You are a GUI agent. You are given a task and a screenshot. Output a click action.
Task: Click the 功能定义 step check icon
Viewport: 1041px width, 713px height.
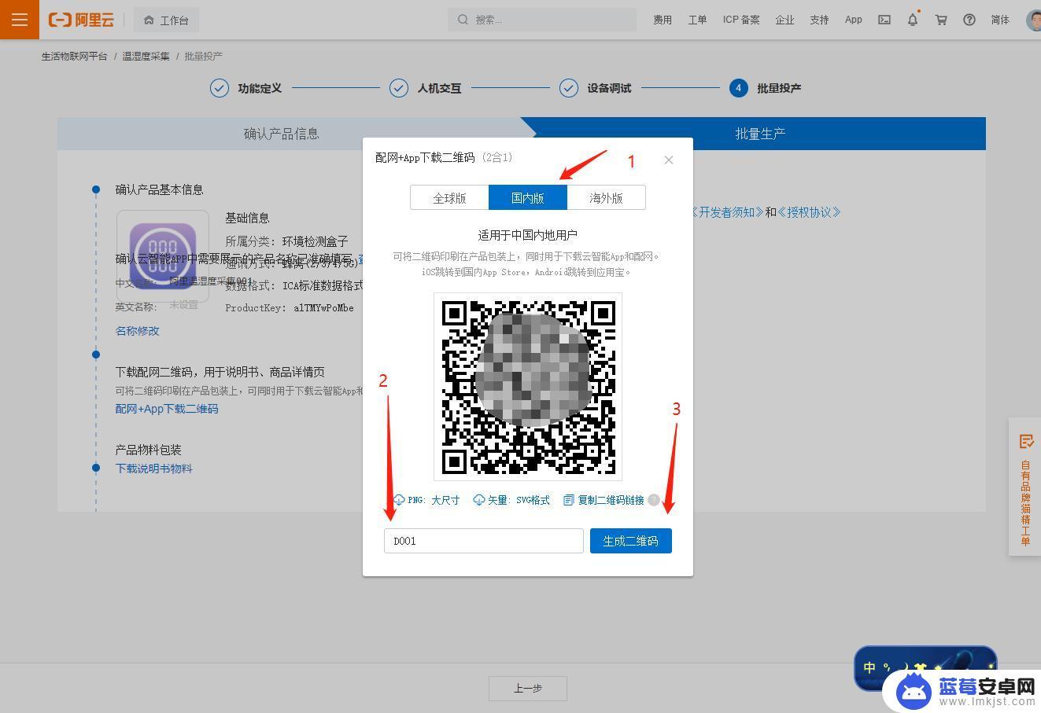[x=220, y=88]
